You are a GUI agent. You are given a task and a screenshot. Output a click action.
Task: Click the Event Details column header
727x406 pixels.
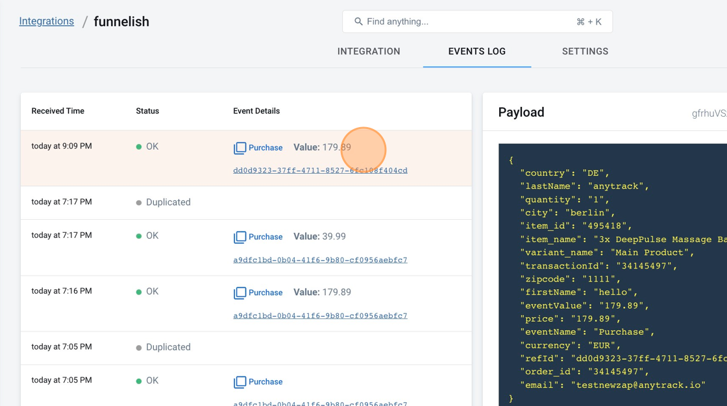[x=256, y=111]
